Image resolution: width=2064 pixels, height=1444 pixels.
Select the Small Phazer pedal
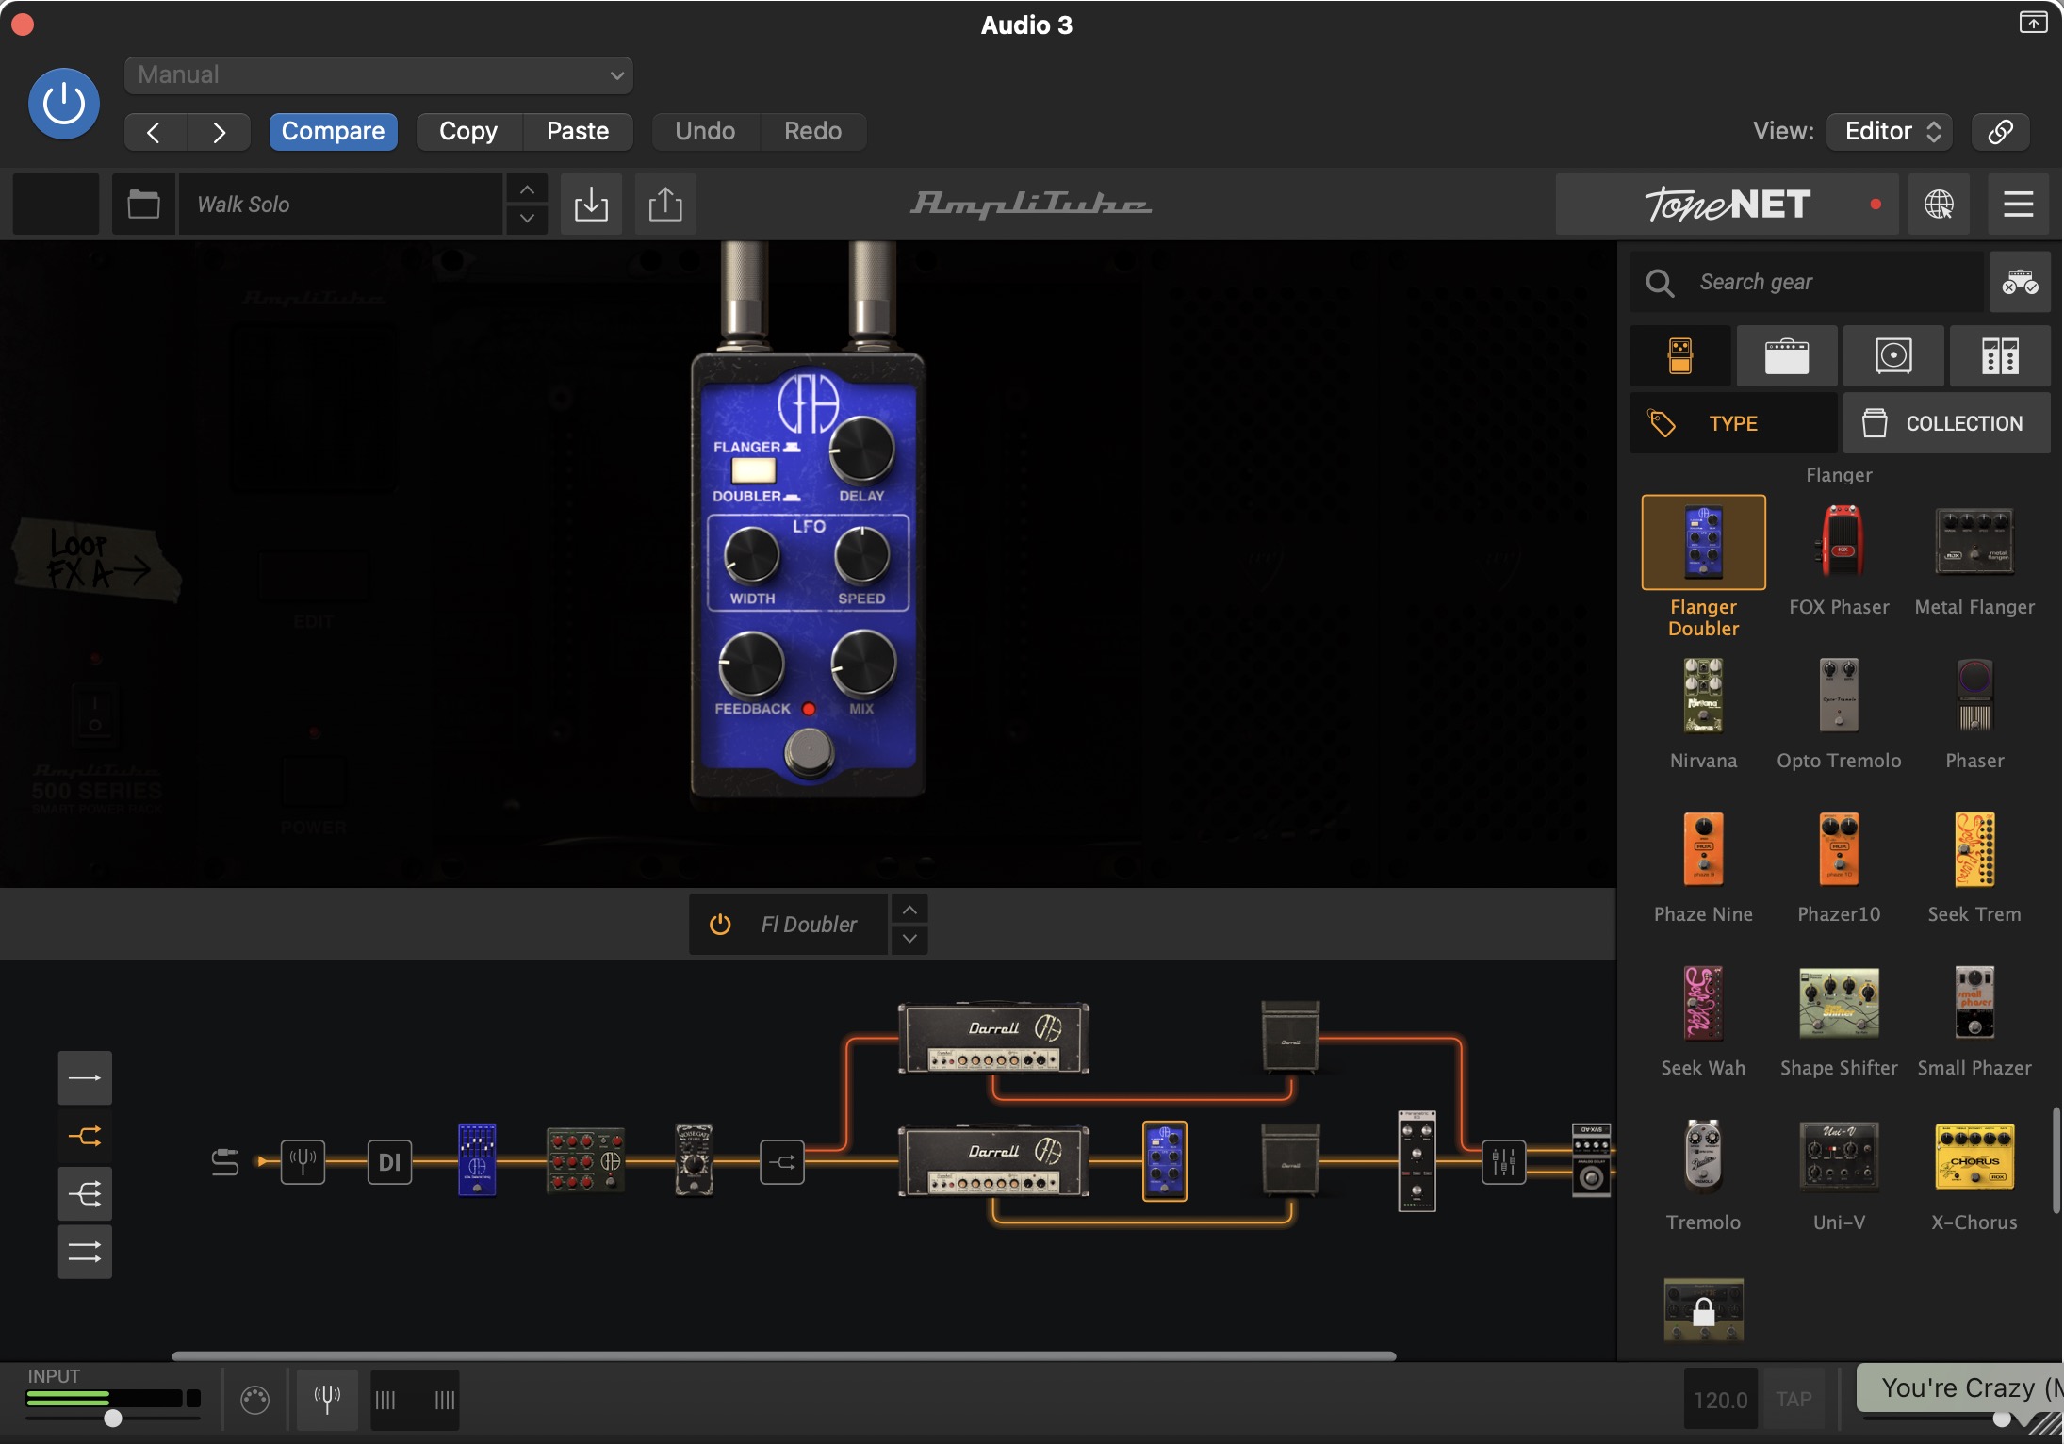[x=1974, y=1003]
